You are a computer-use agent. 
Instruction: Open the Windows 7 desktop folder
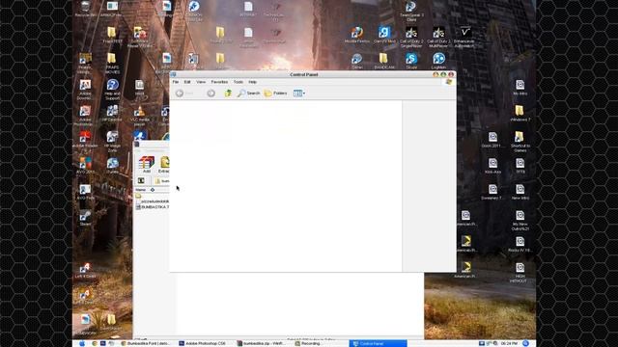tap(520, 114)
